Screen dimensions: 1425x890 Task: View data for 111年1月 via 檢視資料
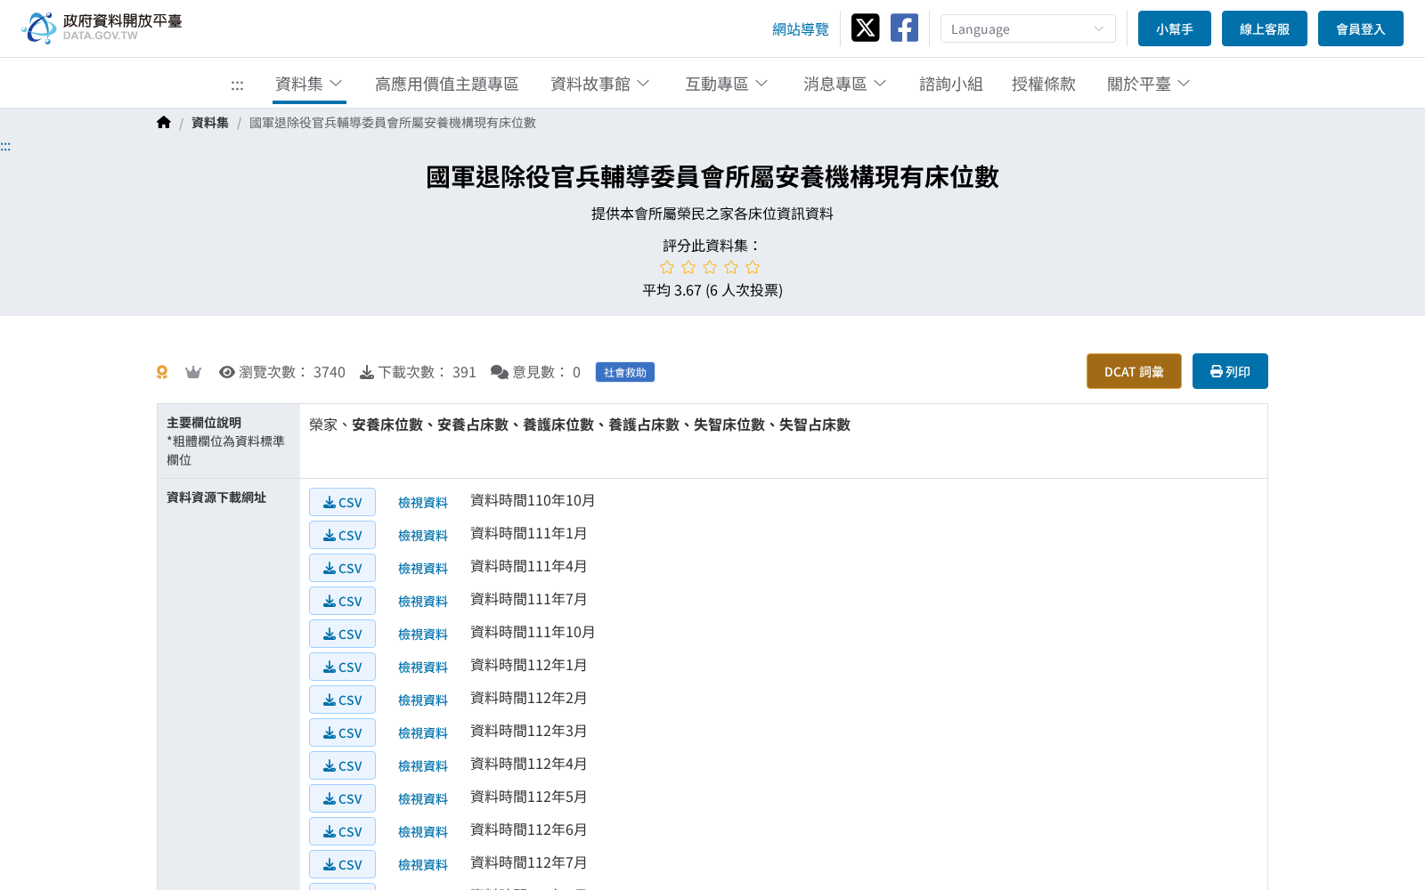[x=423, y=536]
